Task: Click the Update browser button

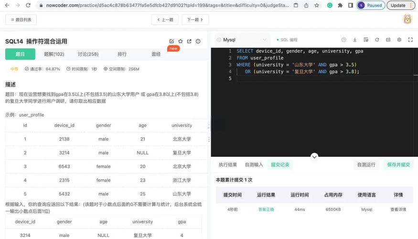Action: [x=401, y=5]
